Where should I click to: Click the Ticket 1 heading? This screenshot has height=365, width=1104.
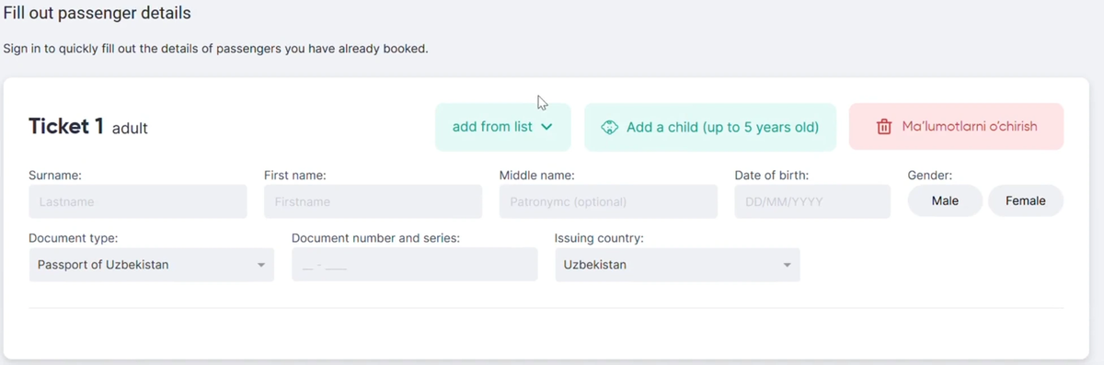[66, 127]
